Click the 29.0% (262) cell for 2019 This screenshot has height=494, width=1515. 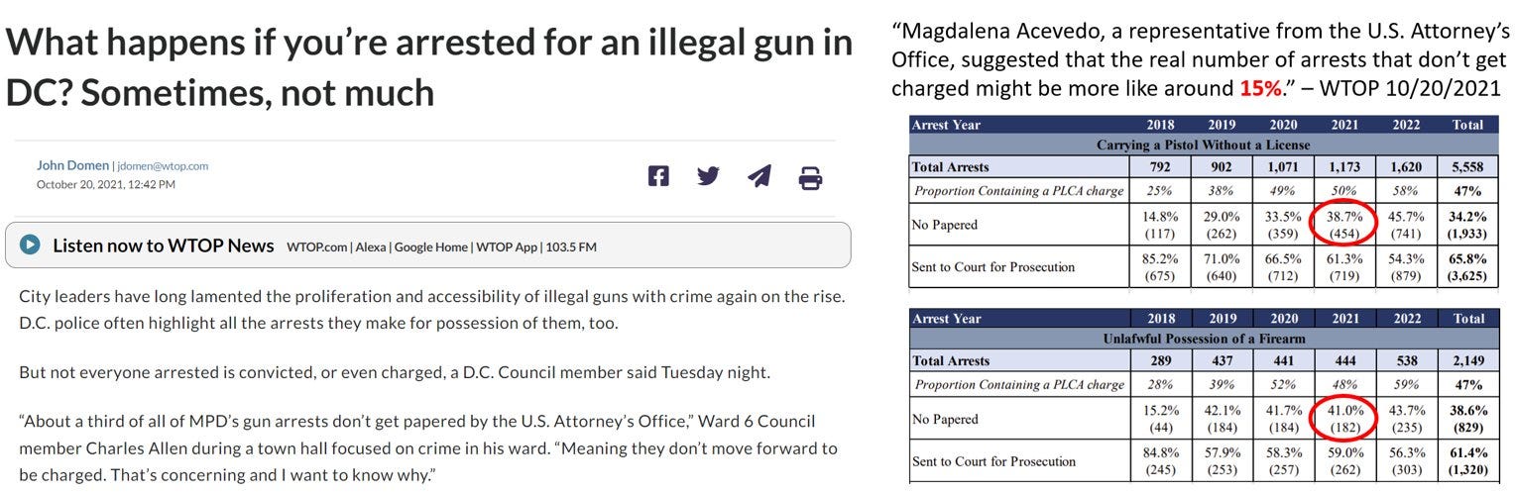[x=1222, y=225]
